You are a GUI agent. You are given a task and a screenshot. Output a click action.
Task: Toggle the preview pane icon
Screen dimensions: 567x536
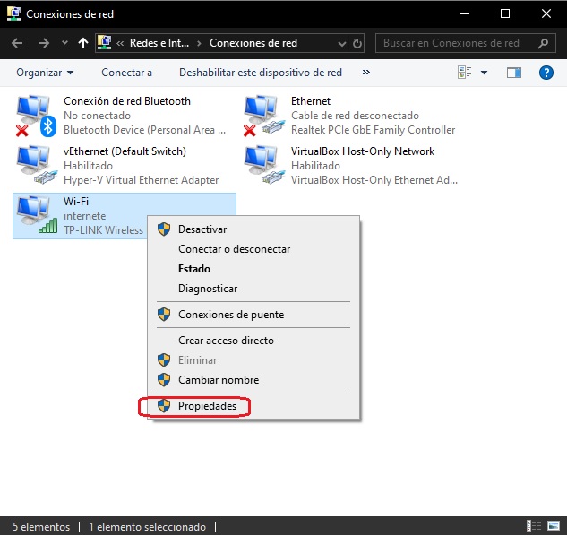514,73
